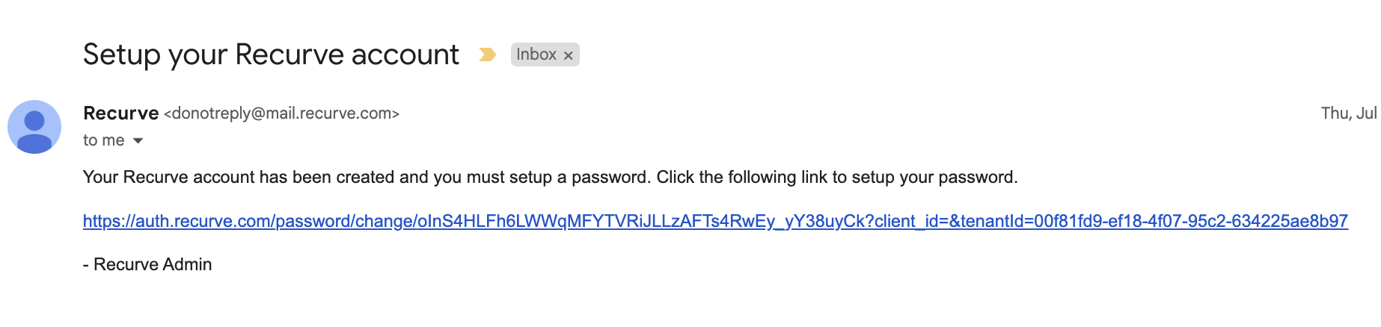
Task: Click the "- Recurve Admin" signature line
Action: pyautogui.click(x=147, y=264)
